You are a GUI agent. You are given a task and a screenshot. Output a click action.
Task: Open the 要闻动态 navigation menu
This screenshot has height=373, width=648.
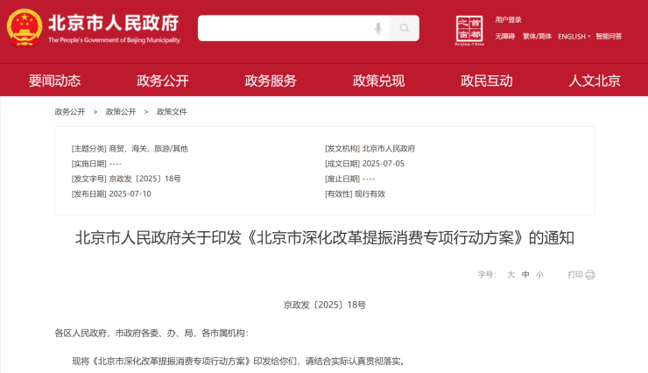point(54,81)
